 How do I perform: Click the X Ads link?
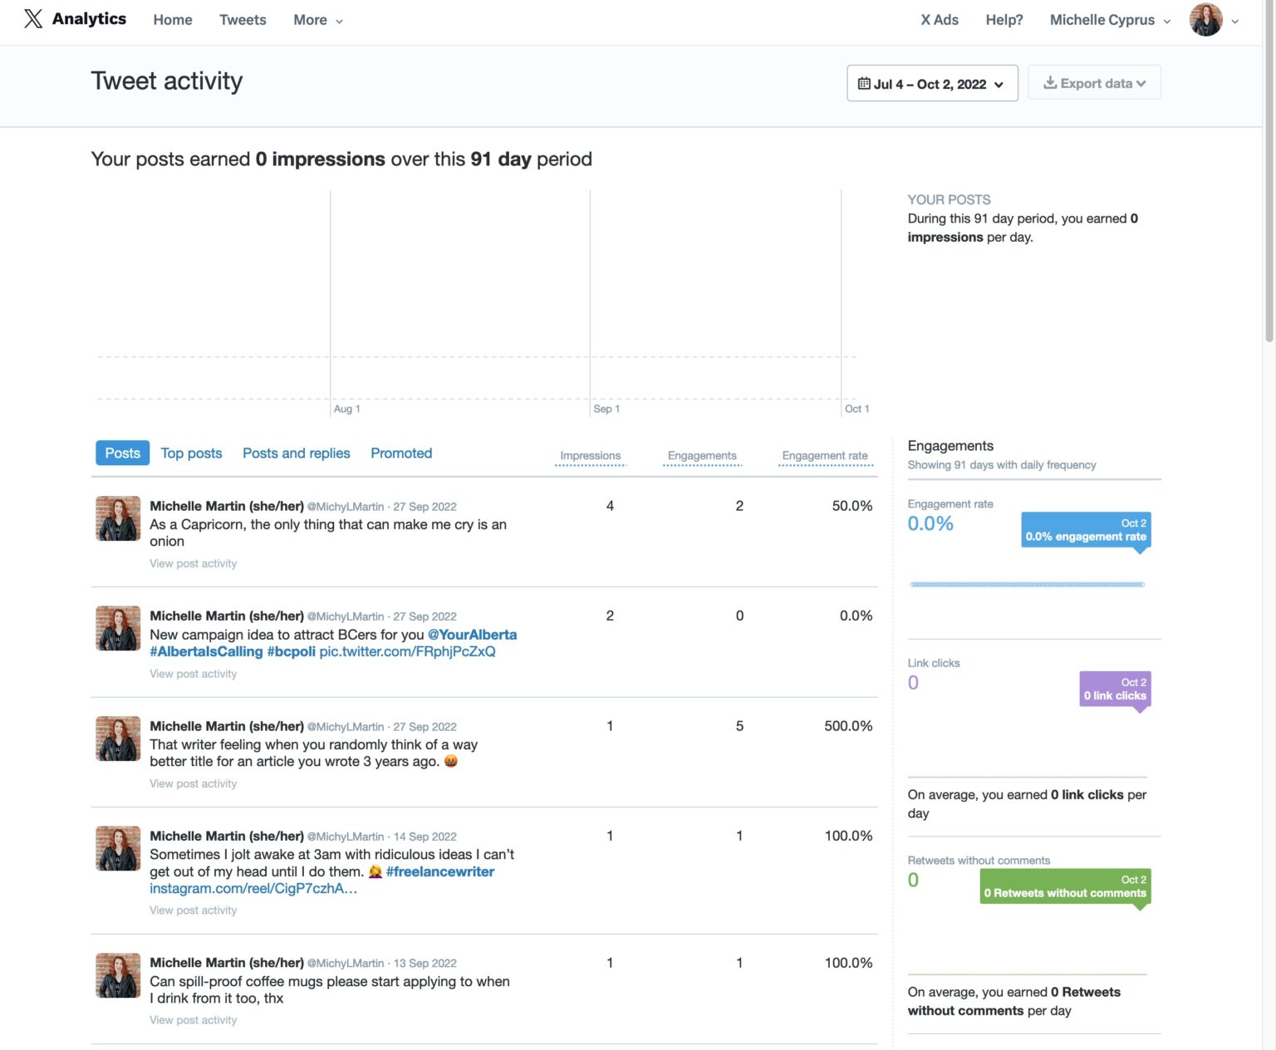coord(940,19)
